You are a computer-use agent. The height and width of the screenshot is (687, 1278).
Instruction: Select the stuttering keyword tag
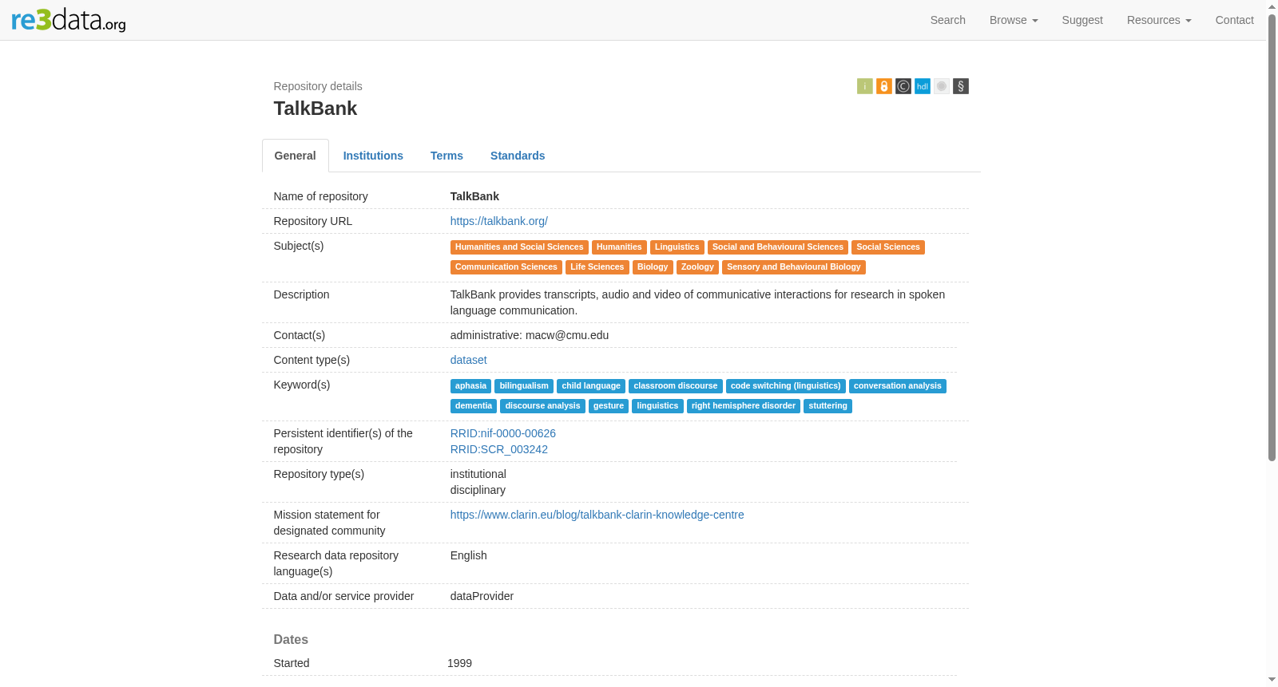click(828, 406)
